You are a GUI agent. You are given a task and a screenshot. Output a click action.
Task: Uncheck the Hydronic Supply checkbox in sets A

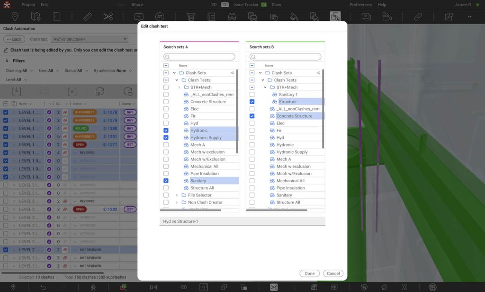[166, 138]
